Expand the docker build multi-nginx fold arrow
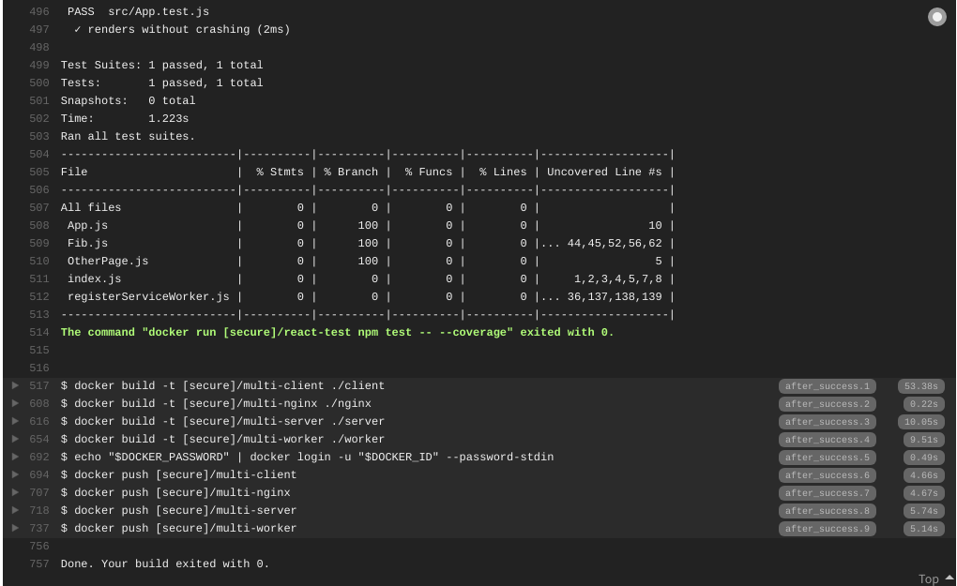Viewport: 957px width, 586px height. [15, 403]
